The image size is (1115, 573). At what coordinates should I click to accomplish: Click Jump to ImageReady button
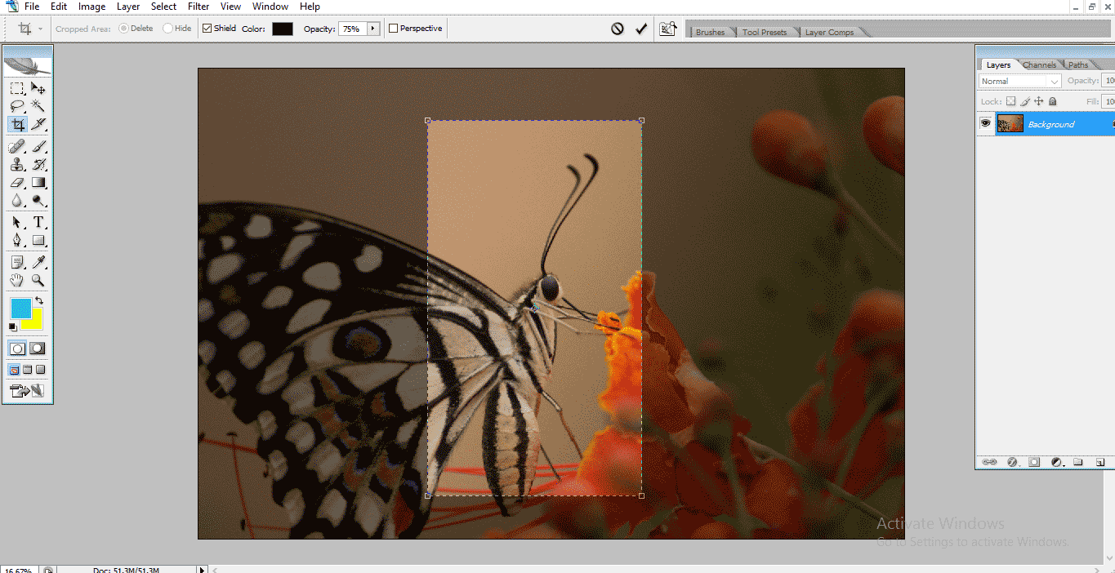pos(27,392)
